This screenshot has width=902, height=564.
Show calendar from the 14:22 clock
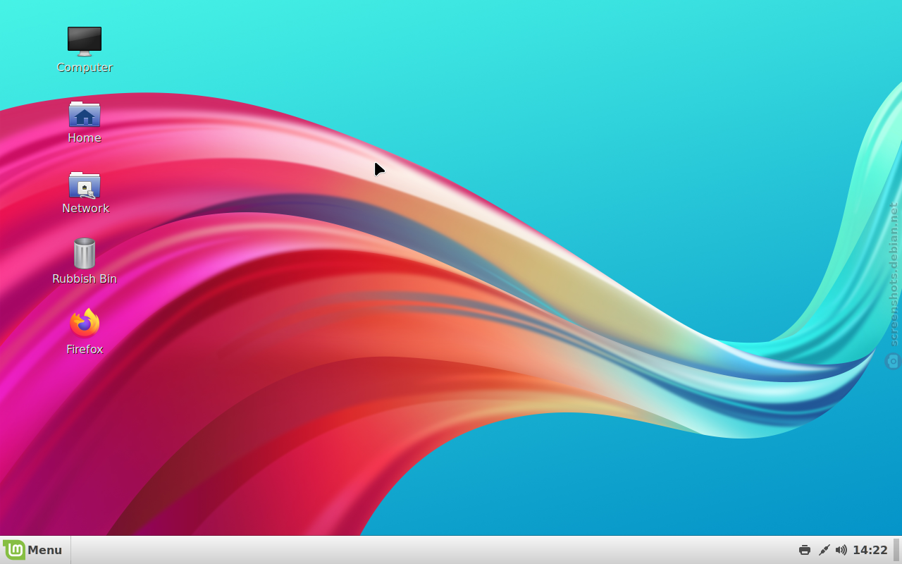870,550
